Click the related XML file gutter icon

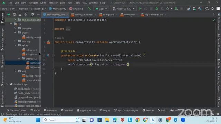tap(48, 42)
